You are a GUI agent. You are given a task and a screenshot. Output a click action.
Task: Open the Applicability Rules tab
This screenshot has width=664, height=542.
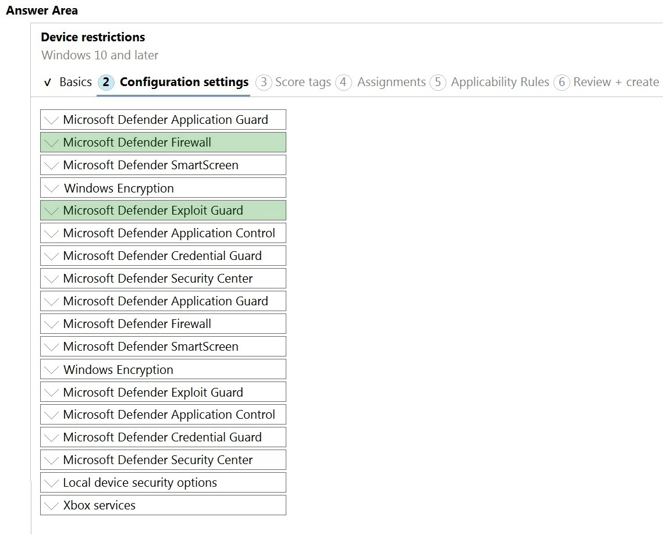pos(490,82)
